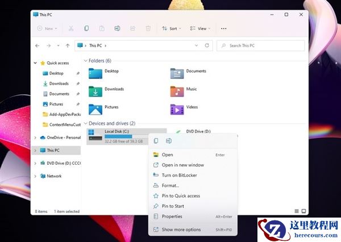Open the Sort dropdown
Image resolution: width=341 pixels, height=242 pixels.
[x=172, y=28]
